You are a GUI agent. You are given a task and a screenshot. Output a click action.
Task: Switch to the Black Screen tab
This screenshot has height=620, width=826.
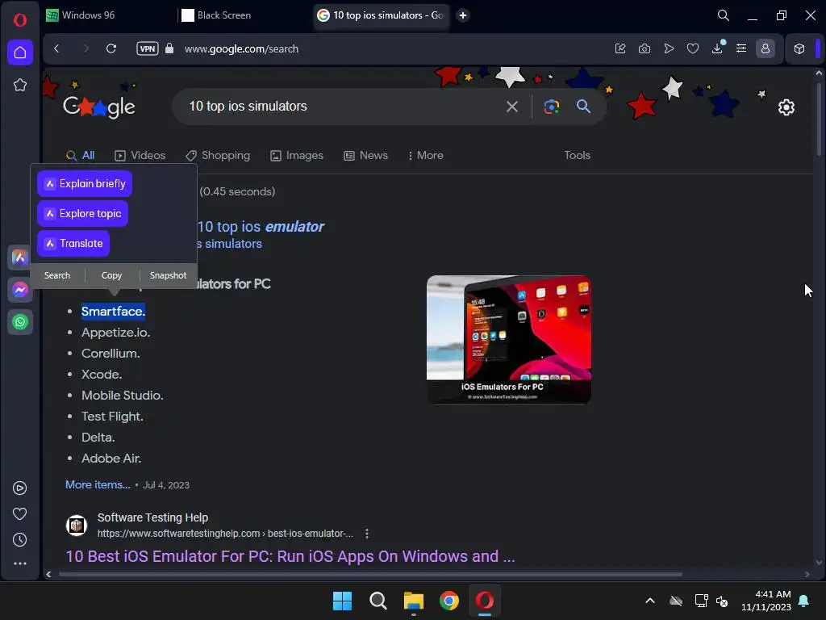click(244, 15)
